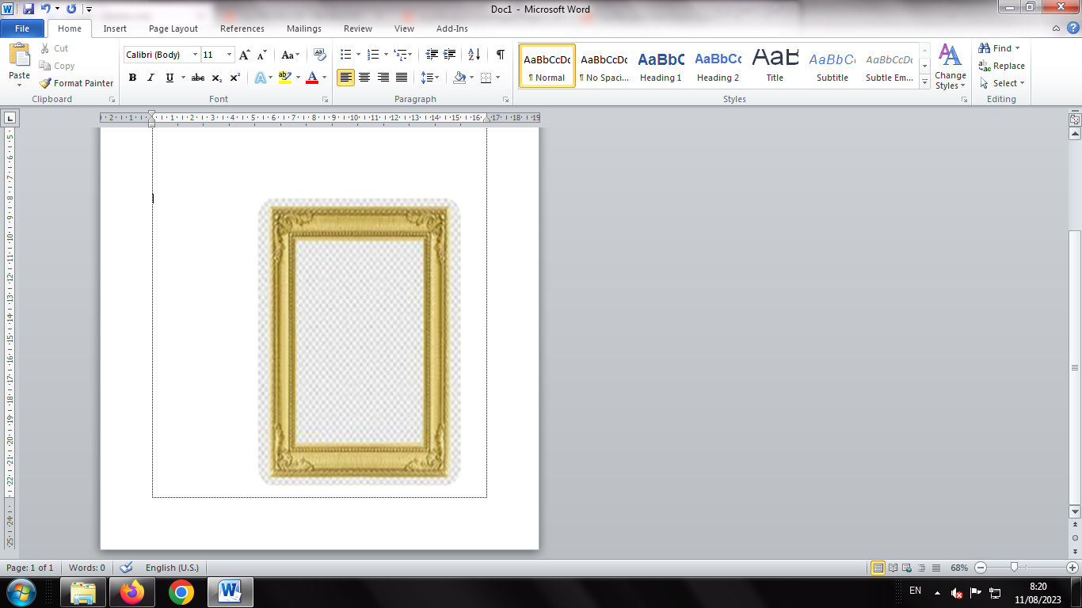
Task: Apply the text highlight color
Action: point(284,78)
